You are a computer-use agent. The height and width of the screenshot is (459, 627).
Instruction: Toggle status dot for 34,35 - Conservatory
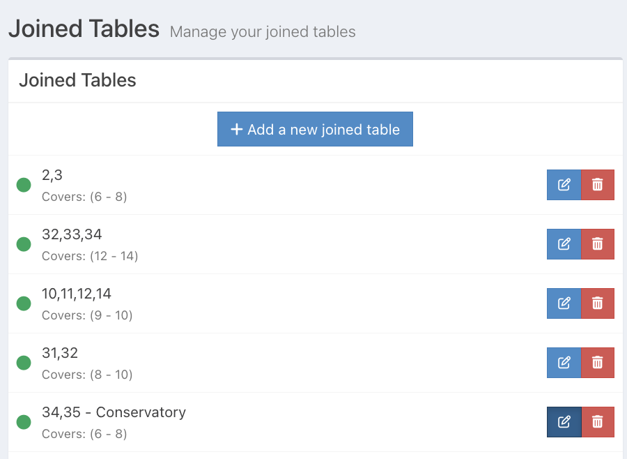pyautogui.click(x=24, y=422)
